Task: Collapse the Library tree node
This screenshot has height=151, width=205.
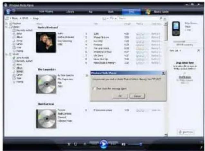Action: (6, 27)
